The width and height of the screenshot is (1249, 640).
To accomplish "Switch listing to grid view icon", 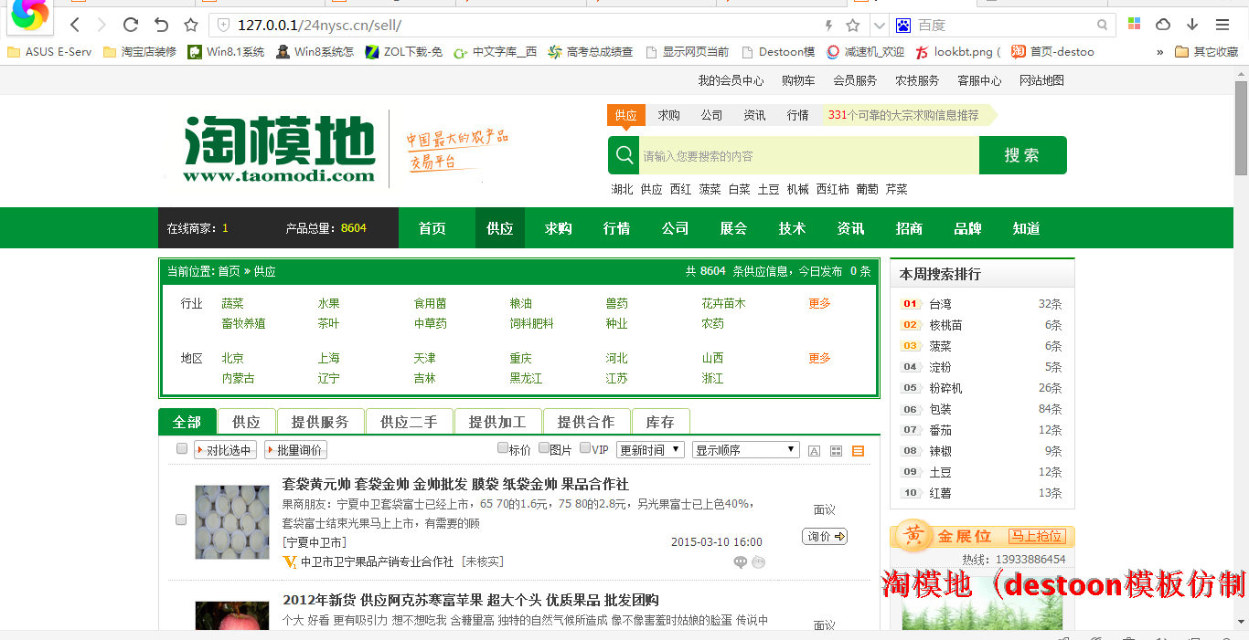I will click(x=836, y=451).
